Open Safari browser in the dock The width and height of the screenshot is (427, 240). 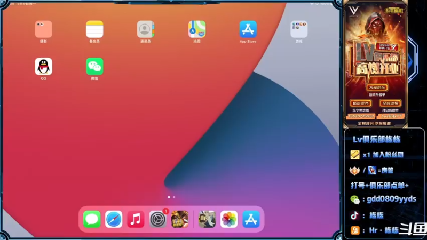coord(114,219)
